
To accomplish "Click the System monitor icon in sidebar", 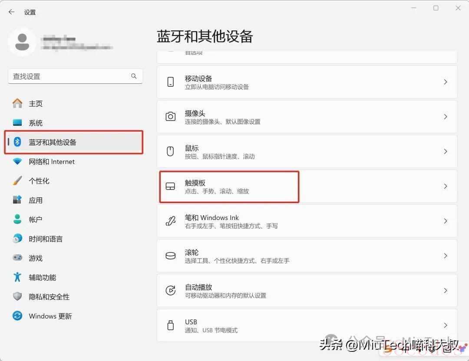I will [x=17, y=123].
